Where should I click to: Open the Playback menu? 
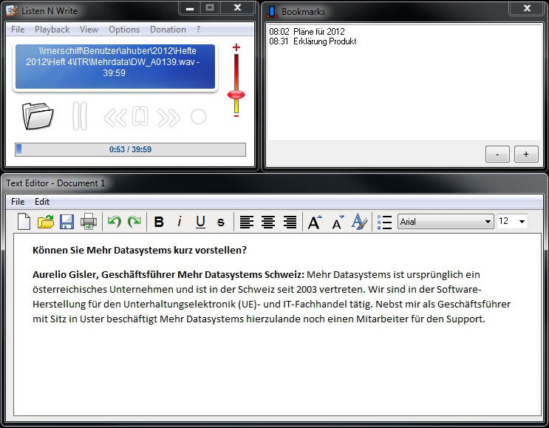coord(52,30)
